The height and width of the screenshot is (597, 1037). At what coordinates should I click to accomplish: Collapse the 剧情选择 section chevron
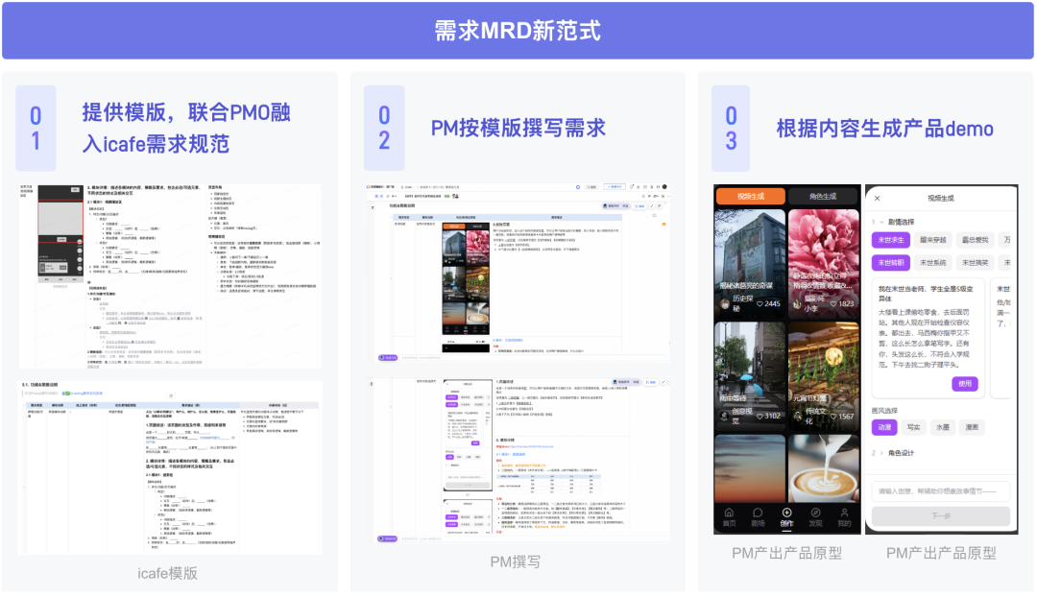pos(881,222)
